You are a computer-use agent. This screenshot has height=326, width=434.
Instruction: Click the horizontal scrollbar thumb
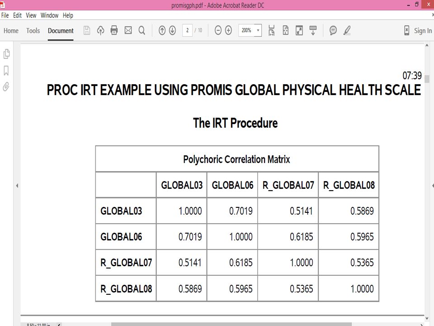[x=231, y=324]
